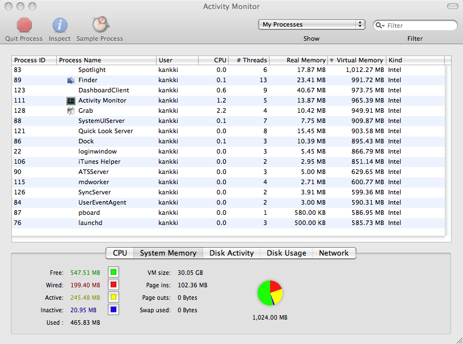The image size is (463, 344).
Task: Select the Grab application icon in list
Action: point(70,111)
